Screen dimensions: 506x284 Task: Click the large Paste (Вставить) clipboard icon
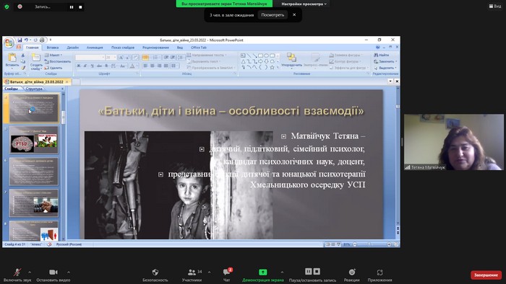pos(12,58)
